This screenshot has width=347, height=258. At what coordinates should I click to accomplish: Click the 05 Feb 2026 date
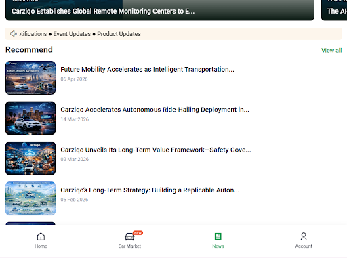pyautogui.click(x=75, y=200)
